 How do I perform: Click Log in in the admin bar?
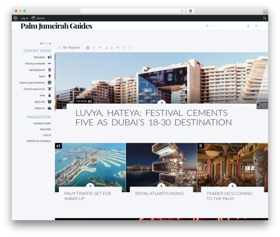[x=24, y=18]
